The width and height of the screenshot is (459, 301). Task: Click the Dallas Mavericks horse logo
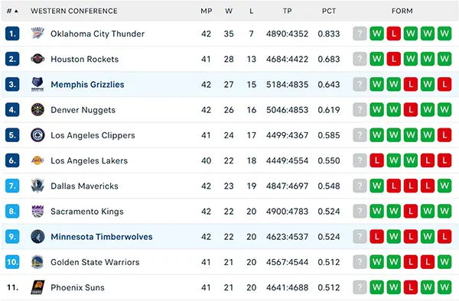[37, 186]
